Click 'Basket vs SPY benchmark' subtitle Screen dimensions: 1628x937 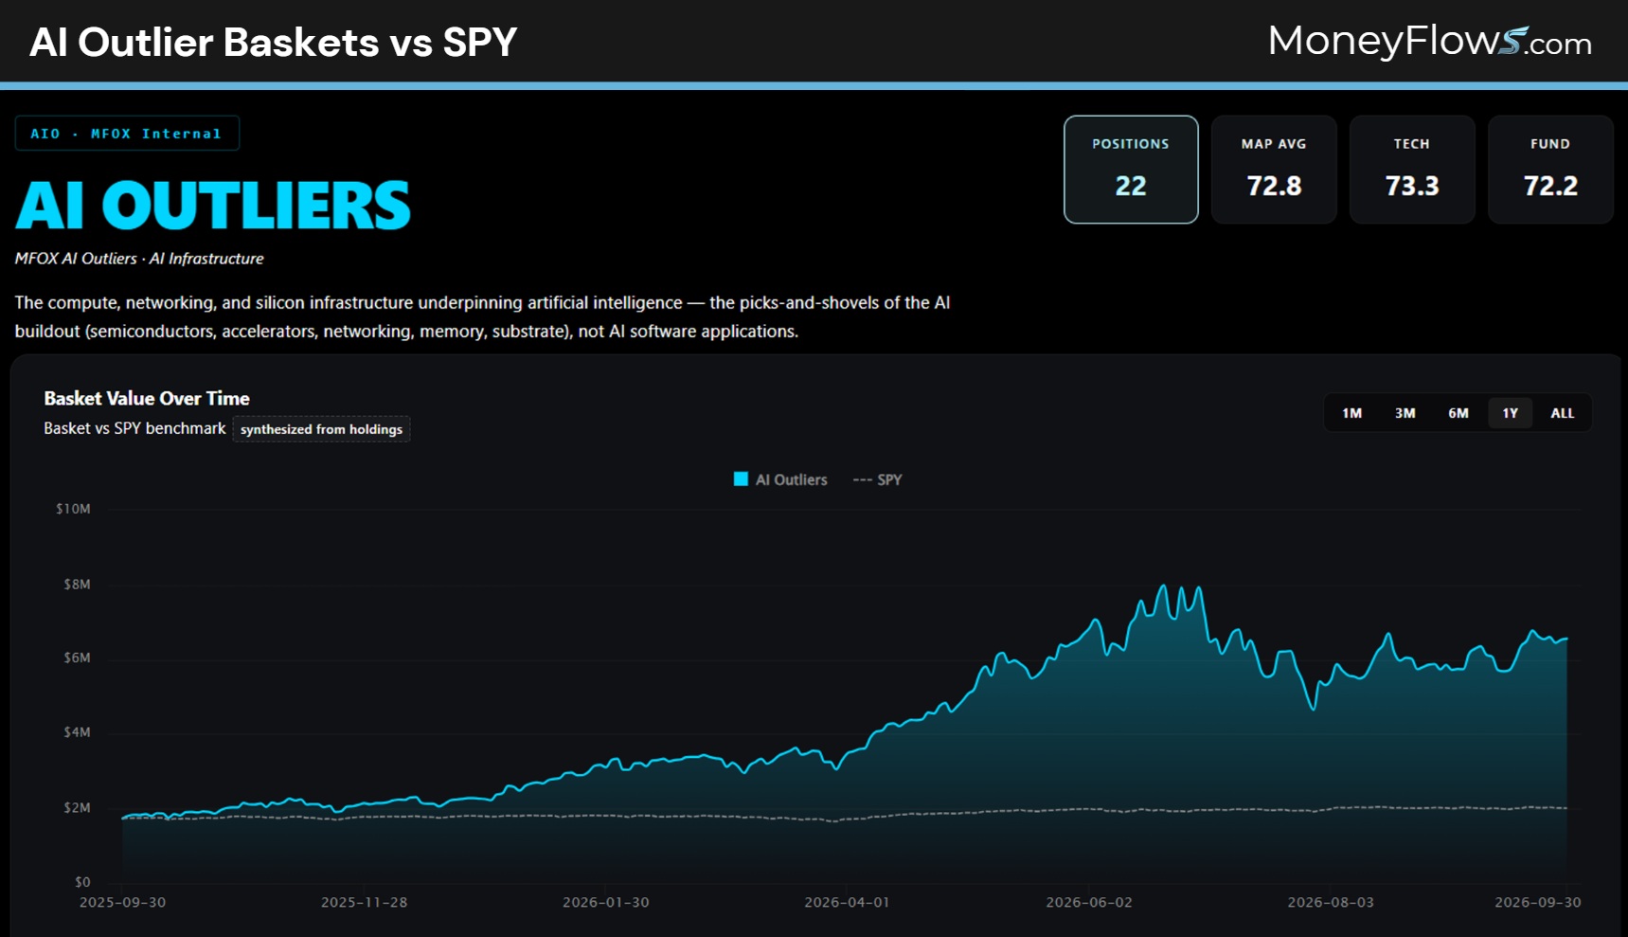pyautogui.click(x=134, y=428)
